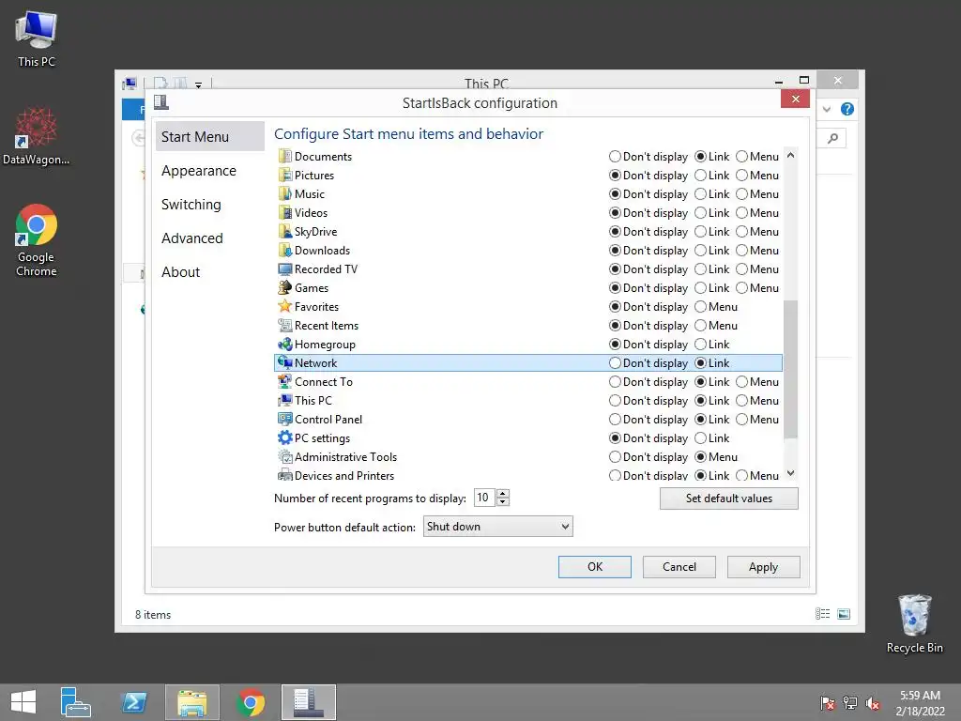Click the Apply button
The width and height of the screenshot is (961, 721).
coord(763,566)
